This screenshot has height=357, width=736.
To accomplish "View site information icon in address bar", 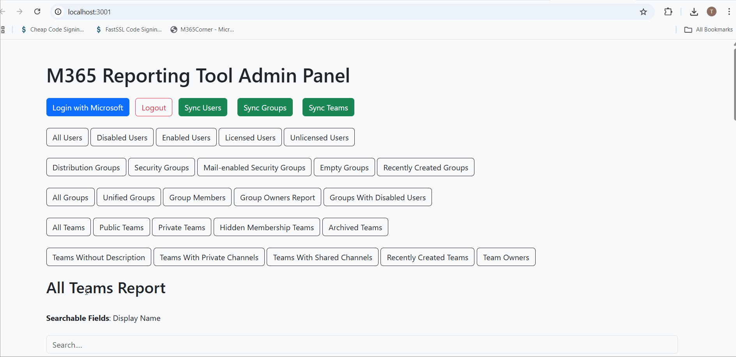I will [x=58, y=12].
